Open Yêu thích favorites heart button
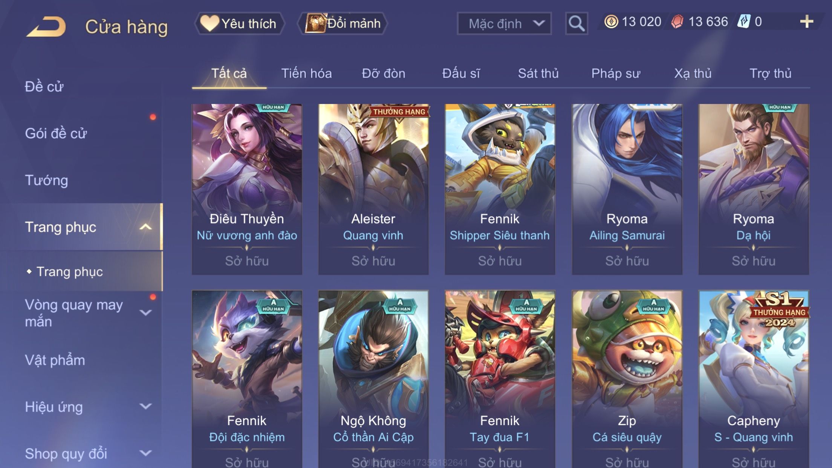 pyautogui.click(x=239, y=23)
